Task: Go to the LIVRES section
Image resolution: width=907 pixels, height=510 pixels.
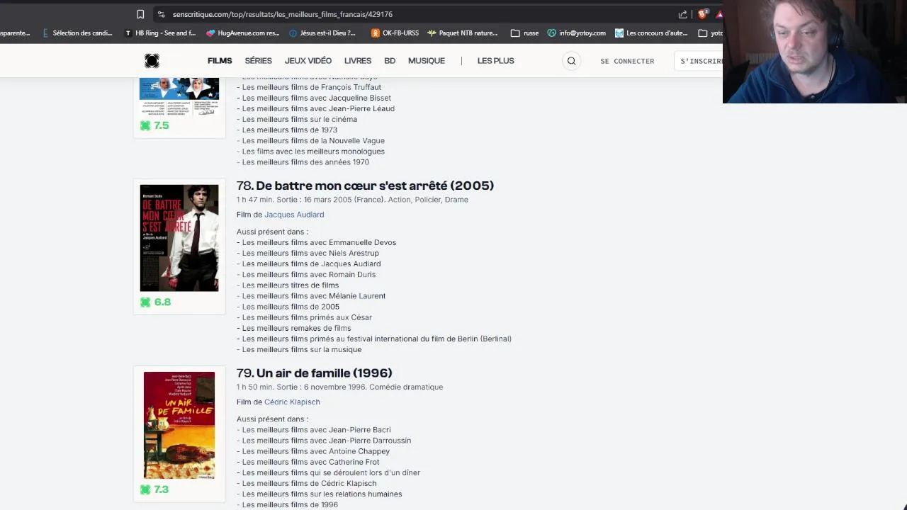Action: (x=358, y=61)
